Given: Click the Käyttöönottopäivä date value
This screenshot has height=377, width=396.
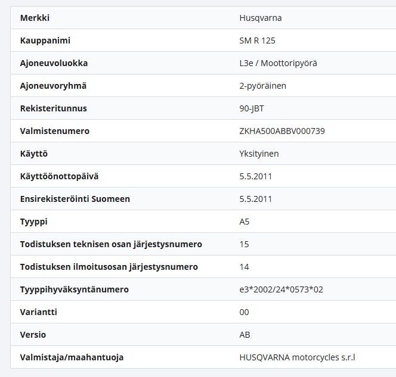Looking at the screenshot, I should (x=255, y=176).
